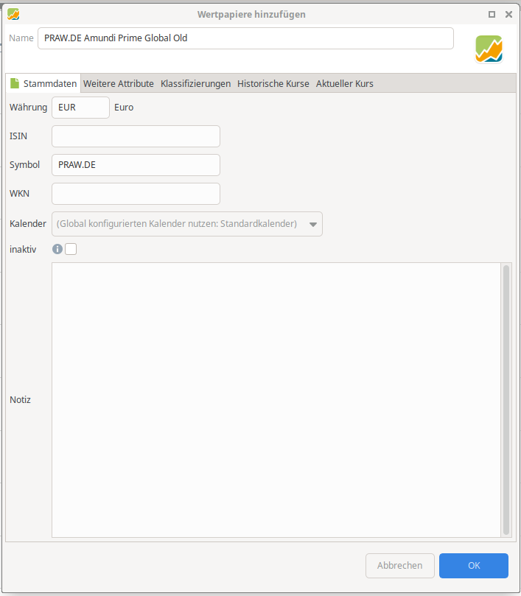521x596 pixels.
Task: Go to the Historische Kurse tab
Action: tap(273, 84)
